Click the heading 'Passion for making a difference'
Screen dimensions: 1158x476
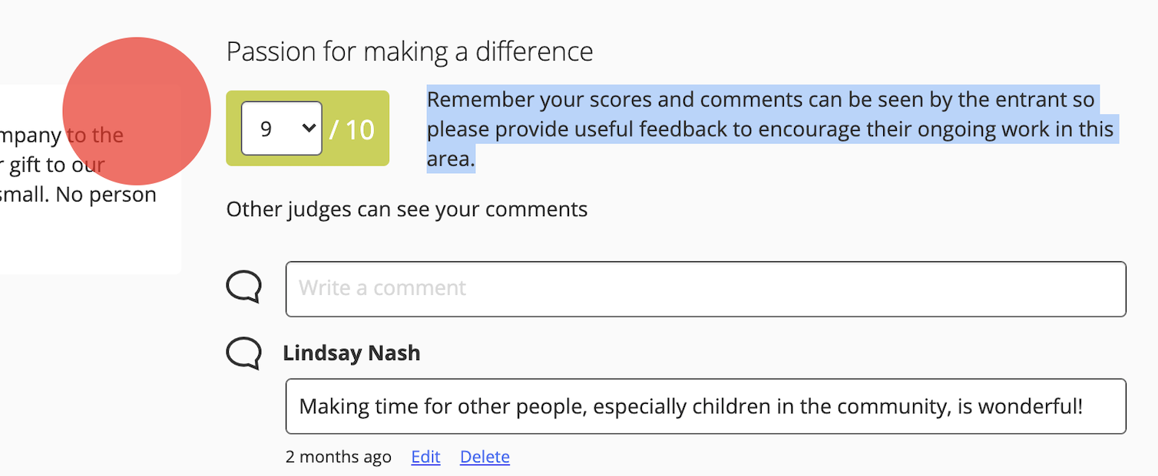409,51
